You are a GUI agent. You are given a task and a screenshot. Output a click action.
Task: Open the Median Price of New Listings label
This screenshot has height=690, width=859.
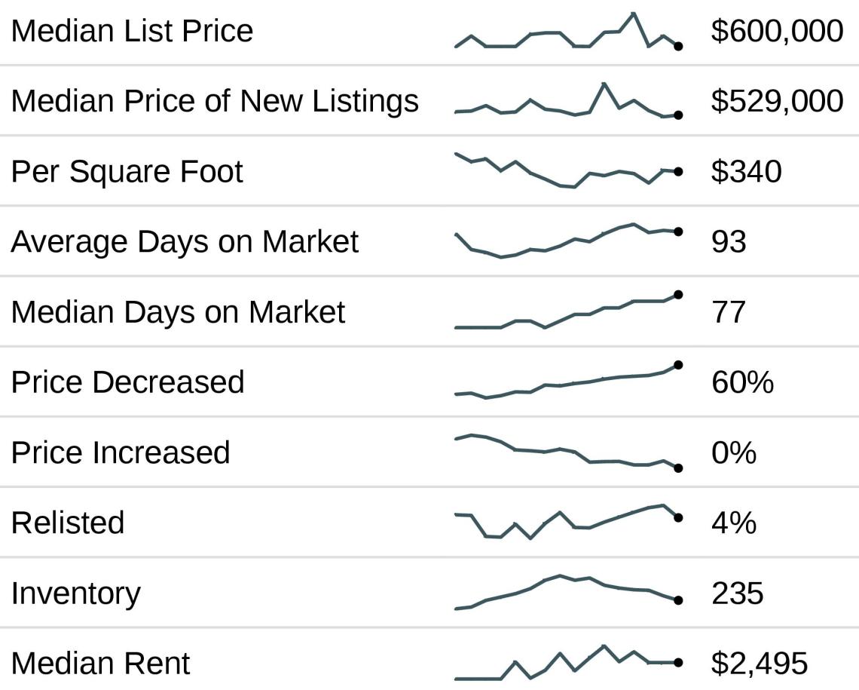click(215, 101)
